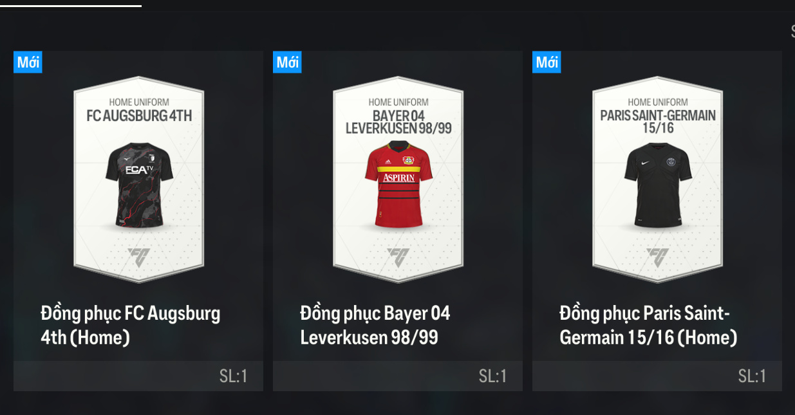Screen dimensions: 795x415
Task: Click the SL:1 quantity bar on the Leverkusen card
Action: 398,376
